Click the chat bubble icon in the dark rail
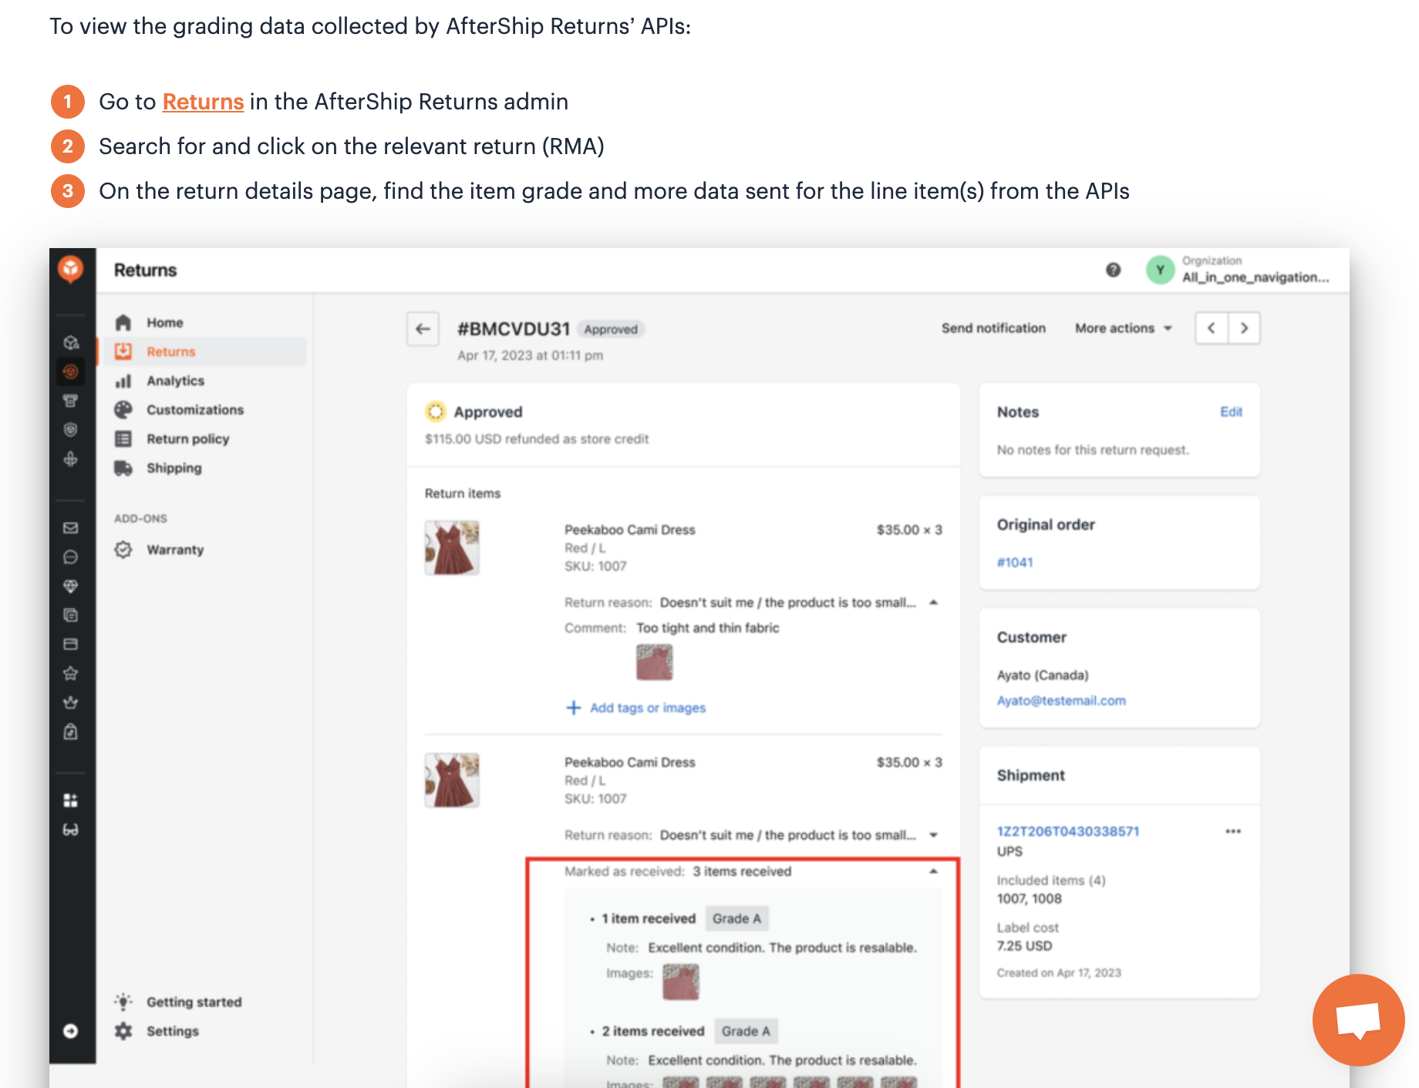The height and width of the screenshot is (1088, 1419). 71,557
